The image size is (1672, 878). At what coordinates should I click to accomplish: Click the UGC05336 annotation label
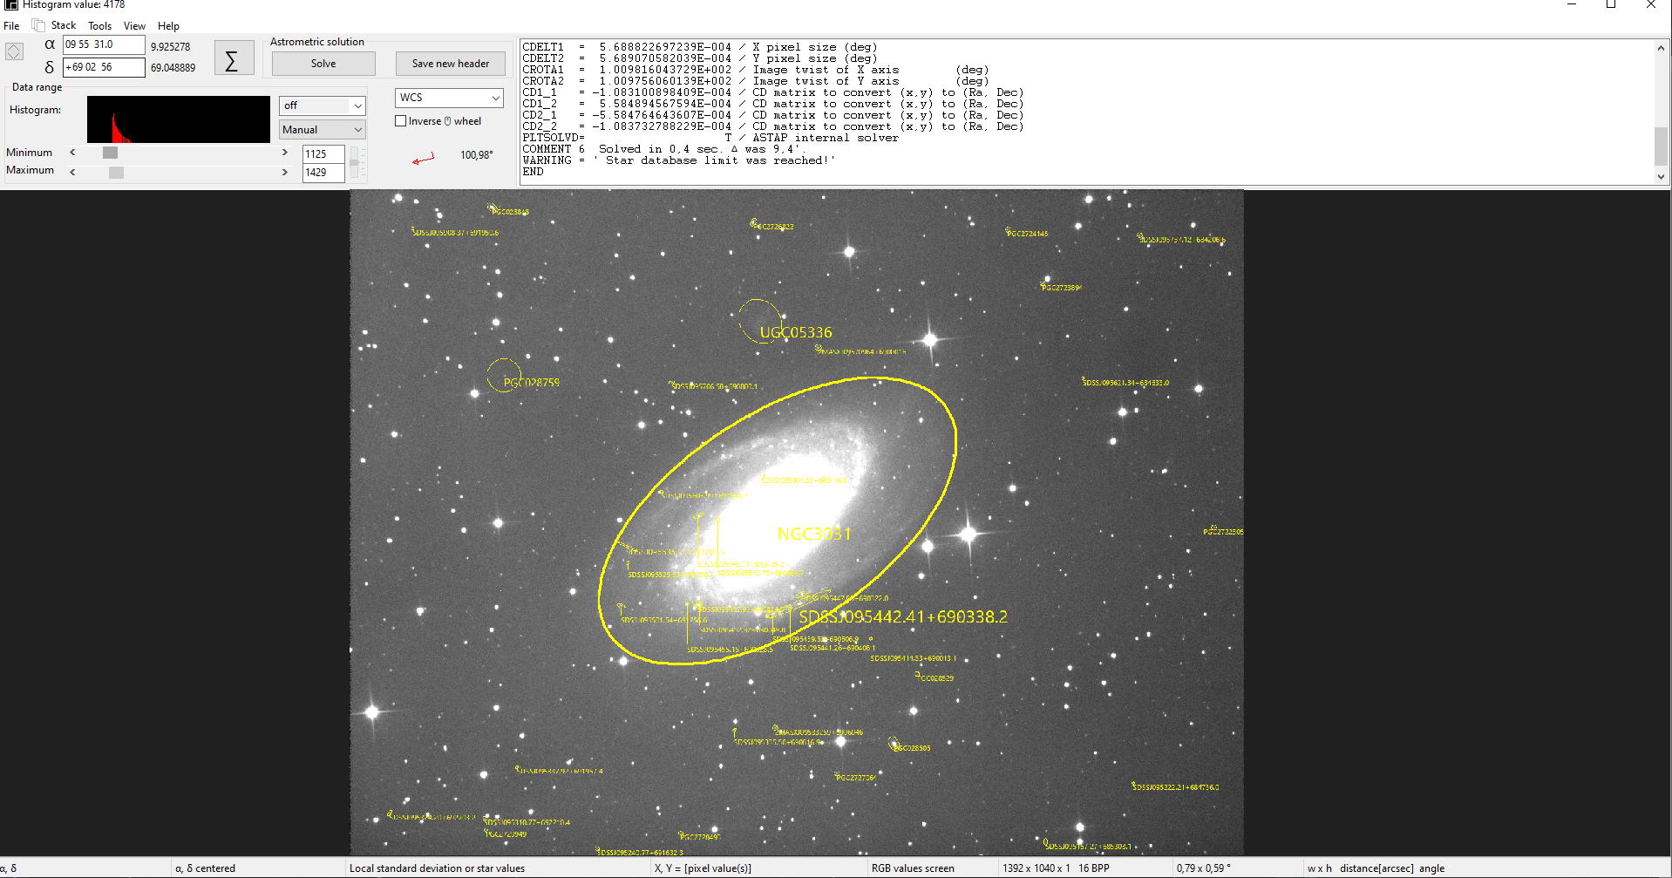(796, 332)
